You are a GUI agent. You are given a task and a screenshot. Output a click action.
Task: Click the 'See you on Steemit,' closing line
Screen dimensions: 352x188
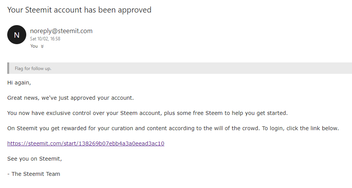[x=35, y=159]
